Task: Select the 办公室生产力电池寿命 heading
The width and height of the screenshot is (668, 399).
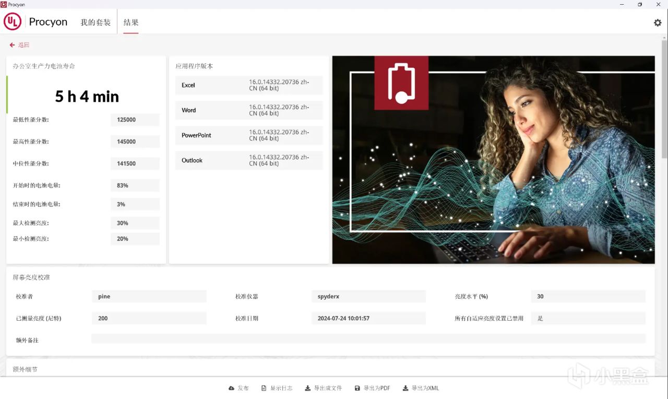Action: coord(44,66)
